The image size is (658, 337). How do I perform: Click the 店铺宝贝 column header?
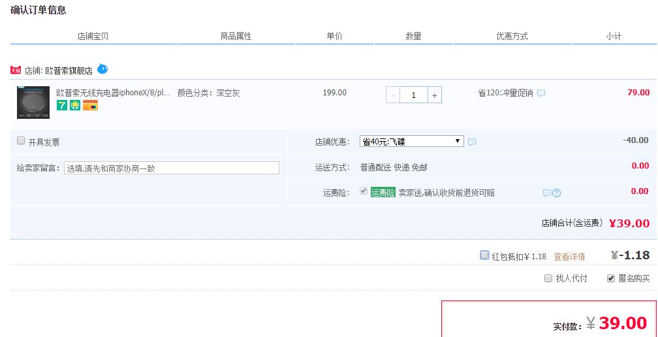[x=93, y=36]
